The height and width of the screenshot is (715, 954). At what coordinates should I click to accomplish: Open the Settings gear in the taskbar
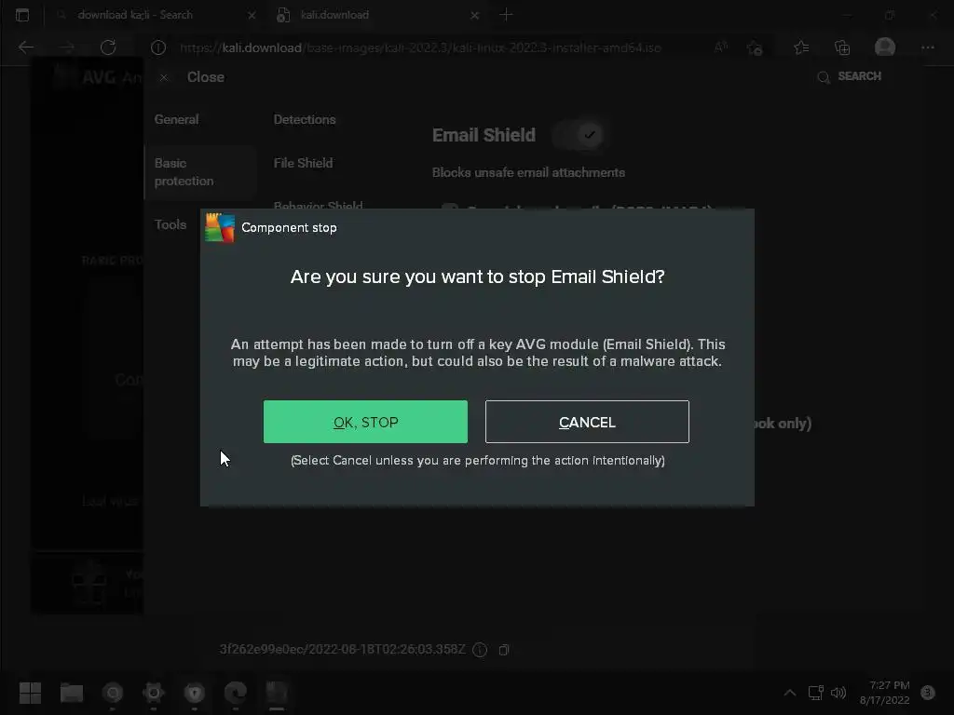point(154,693)
